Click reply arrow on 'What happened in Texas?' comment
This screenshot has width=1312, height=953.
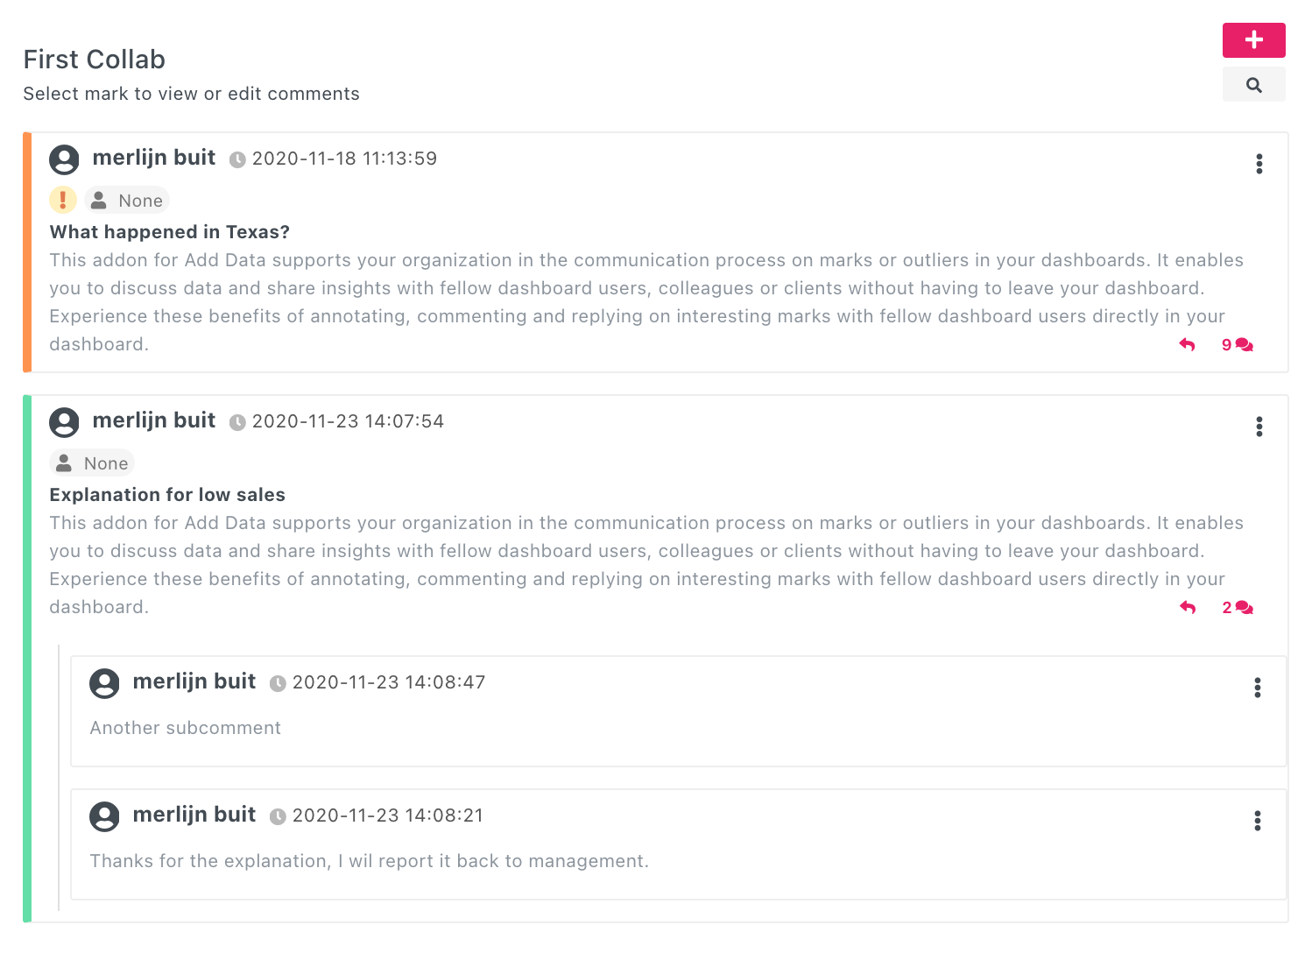pos(1187,345)
